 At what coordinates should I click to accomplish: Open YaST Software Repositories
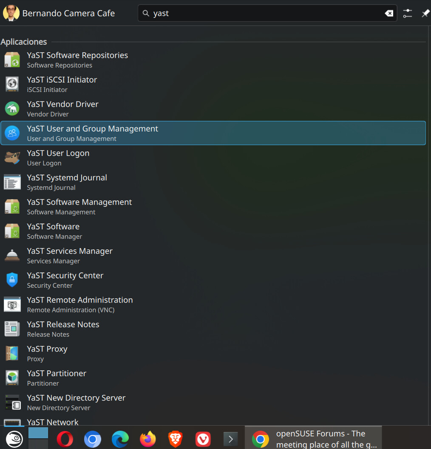pos(77,60)
